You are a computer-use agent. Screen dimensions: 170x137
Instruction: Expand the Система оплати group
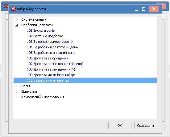(x=17, y=20)
